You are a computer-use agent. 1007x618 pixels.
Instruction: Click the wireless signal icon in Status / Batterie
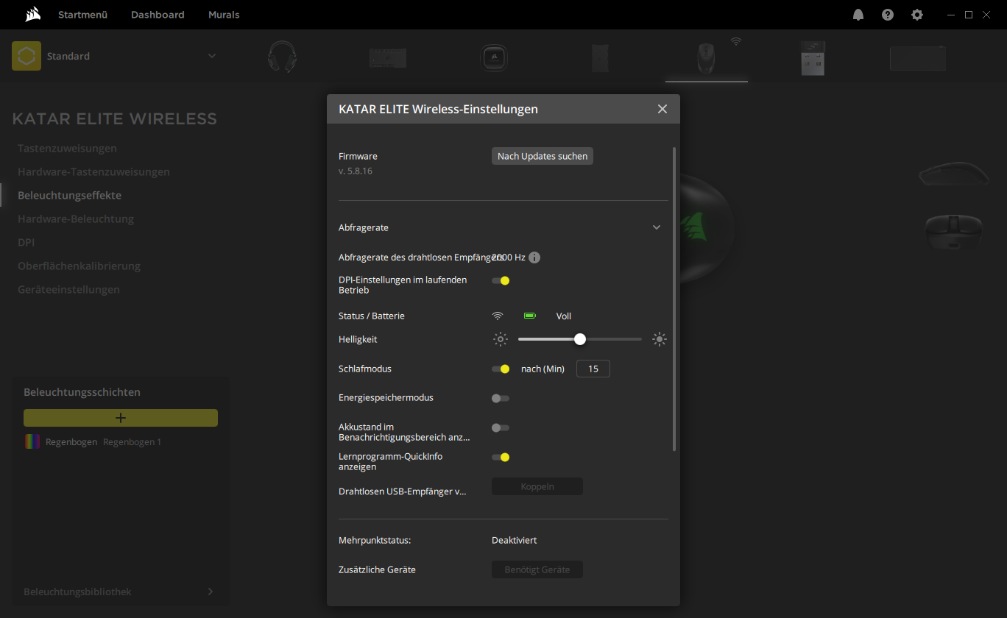click(498, 316)
